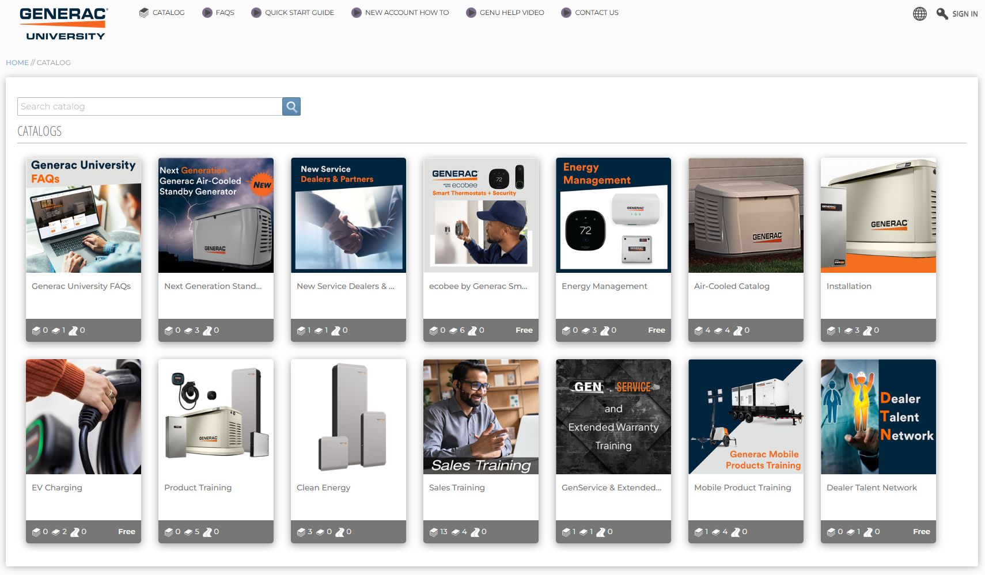This screenshot has width=985, height=575.
Task: Open GenU Help Video menu item
Action: [x=512, y=13]
